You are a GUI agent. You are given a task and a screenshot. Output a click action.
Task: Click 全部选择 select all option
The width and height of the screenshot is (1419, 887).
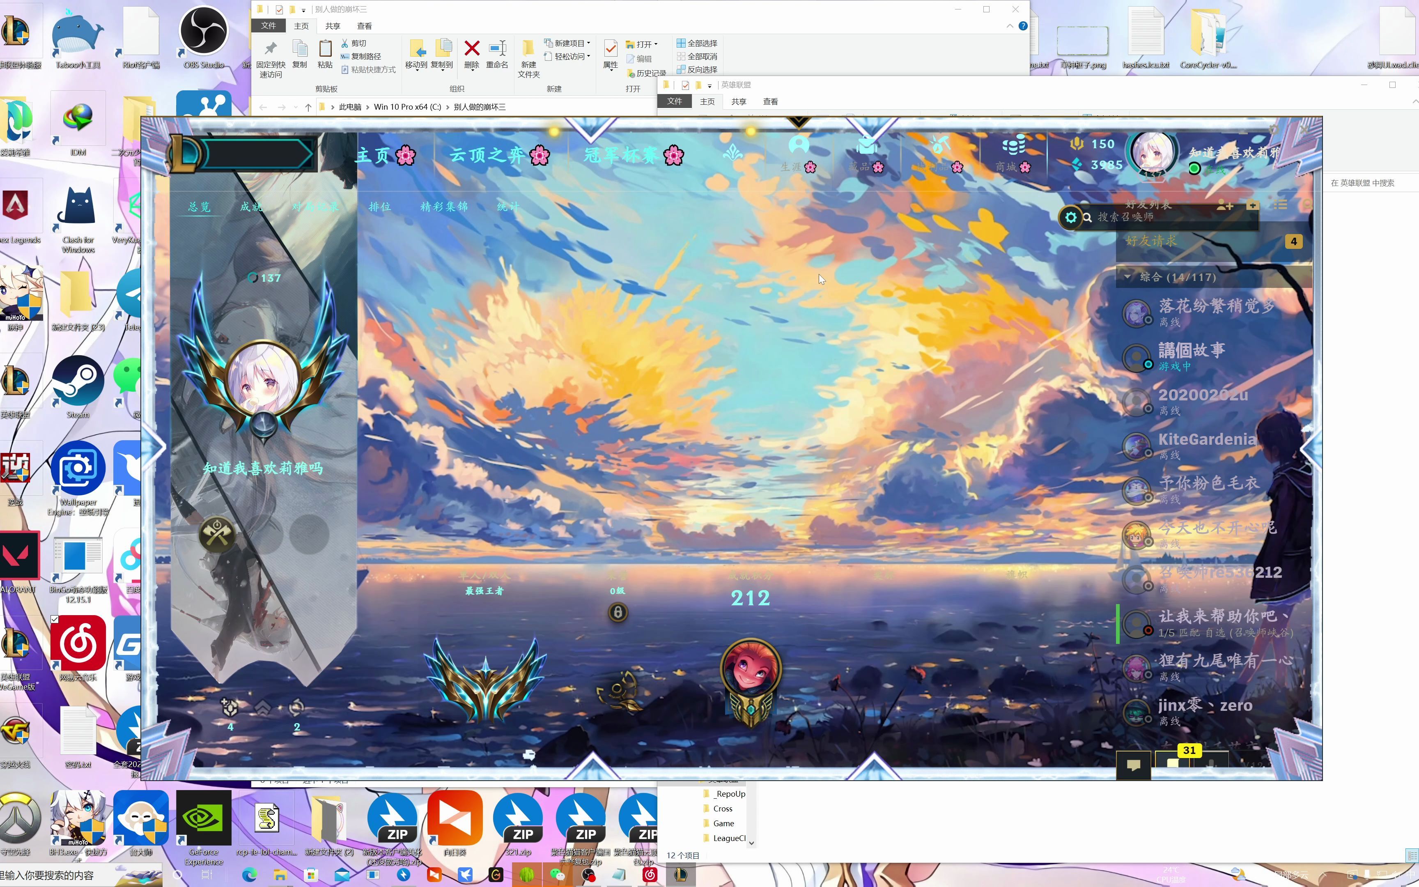tap(697, 44)
